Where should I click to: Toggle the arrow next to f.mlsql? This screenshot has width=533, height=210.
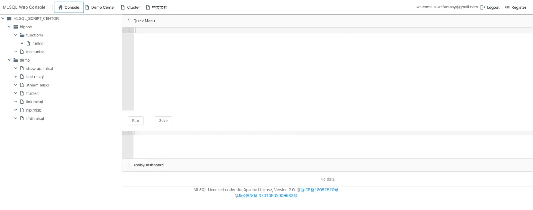[x=22, y=44]
